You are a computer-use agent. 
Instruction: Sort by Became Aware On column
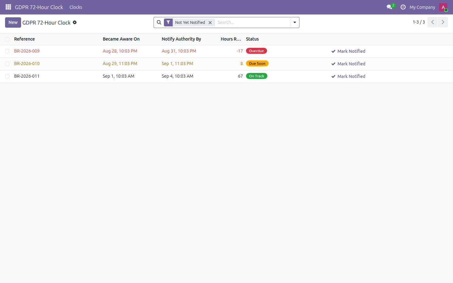[121, 39]
